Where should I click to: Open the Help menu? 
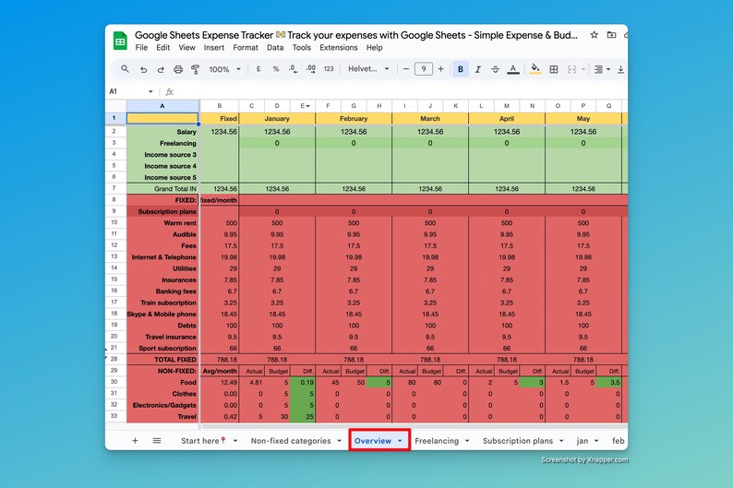point(374,48)
